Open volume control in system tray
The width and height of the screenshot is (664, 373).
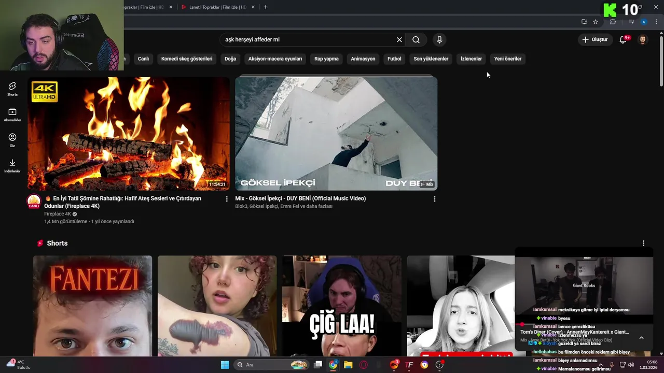pos(631,365)
